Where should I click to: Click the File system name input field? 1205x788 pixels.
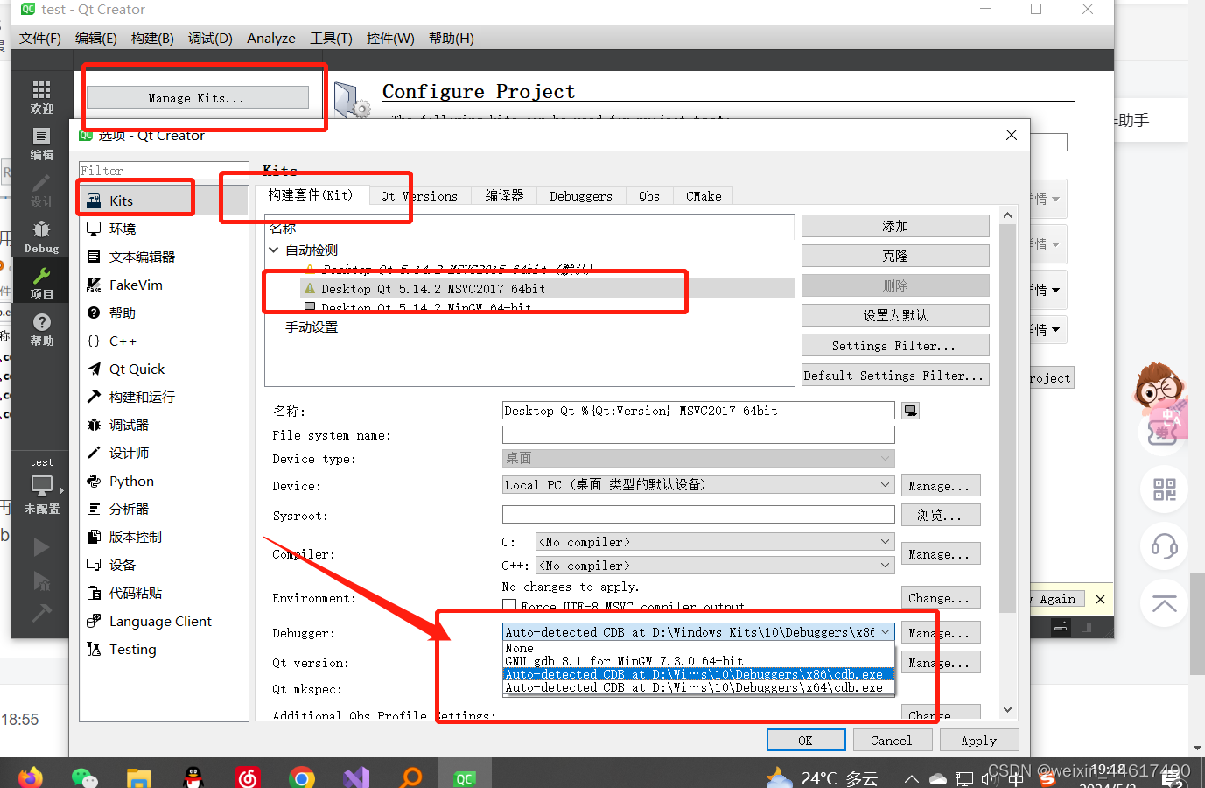pyautogui.click(x=698, y=434)
